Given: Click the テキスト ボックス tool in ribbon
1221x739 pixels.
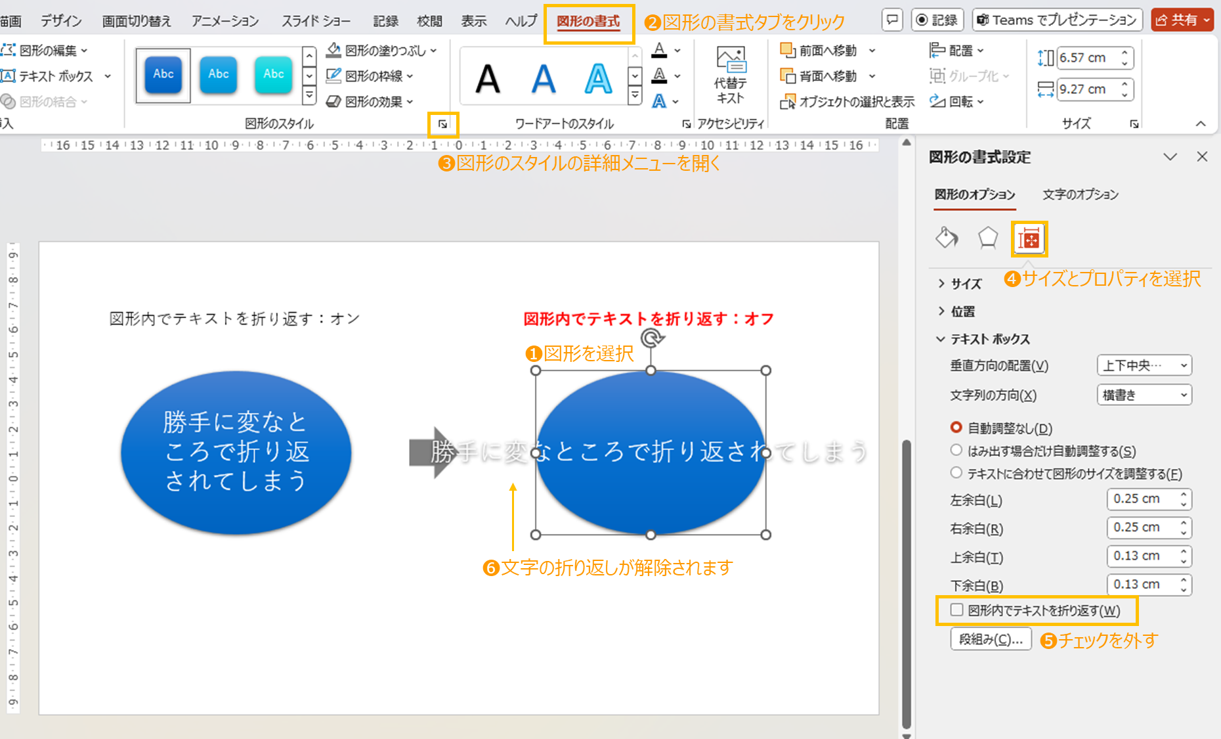Looking at the screenshot, I should (x=56, y=76).
